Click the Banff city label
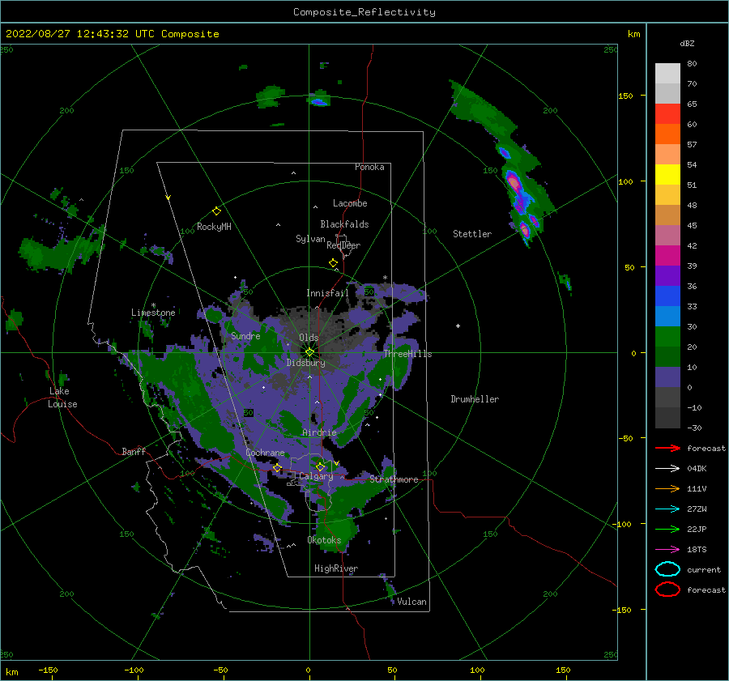Screen dimensions: 729x681 [x=134, y=451]
